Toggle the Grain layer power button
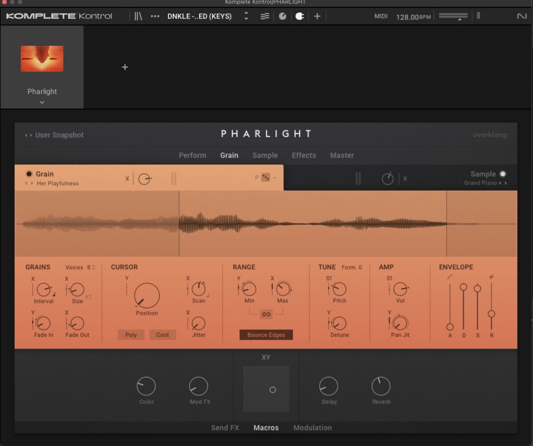533x446 pixels. click(29, 174)
